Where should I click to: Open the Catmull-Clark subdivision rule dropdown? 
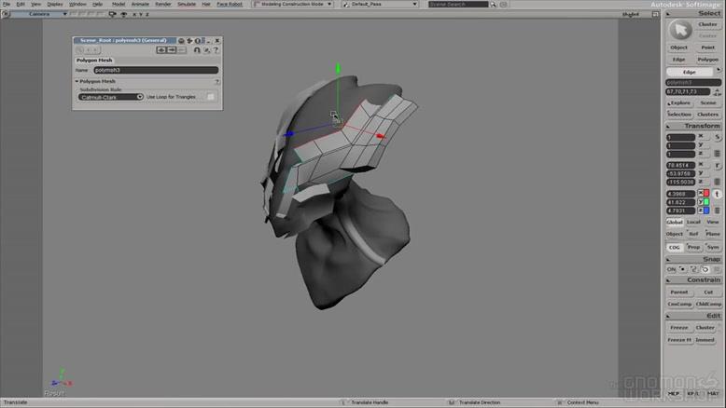point(111,97)
